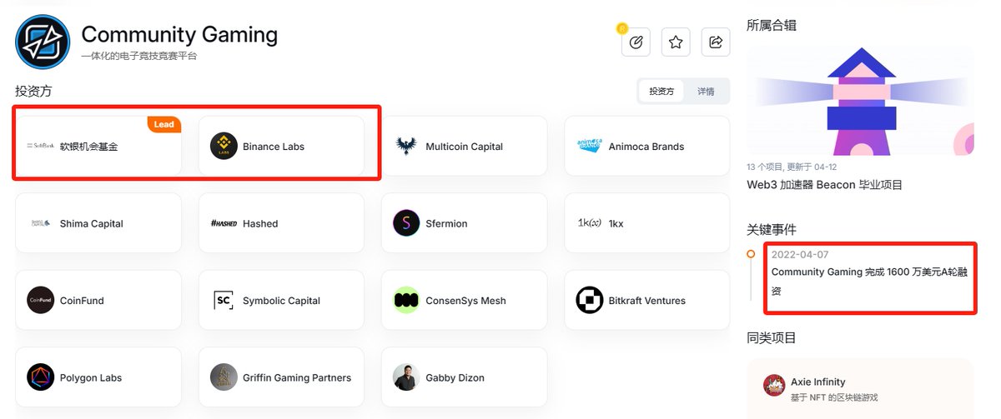Open Polygon Labs investor name
The width and height of the screenshot is (1001, 419).
tap(91, 377)
